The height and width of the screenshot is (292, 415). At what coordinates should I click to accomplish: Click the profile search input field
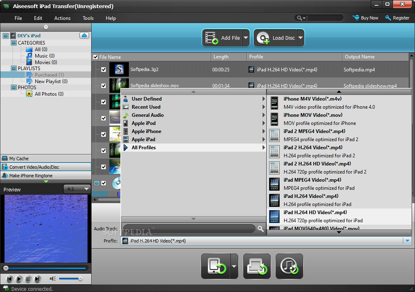189,229
